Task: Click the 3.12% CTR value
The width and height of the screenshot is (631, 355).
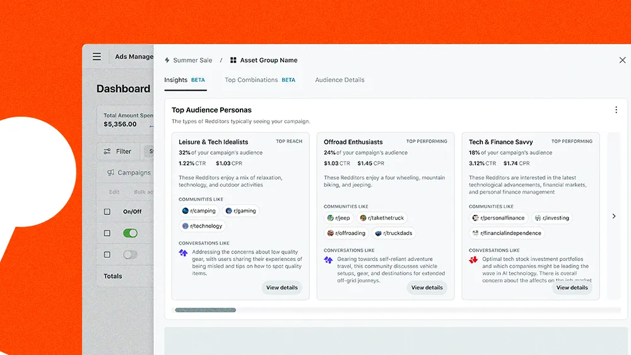Action: click(482, 164)
